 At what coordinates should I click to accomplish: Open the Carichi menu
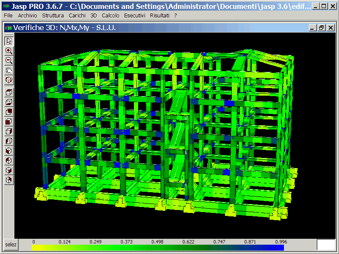point(77,15)
